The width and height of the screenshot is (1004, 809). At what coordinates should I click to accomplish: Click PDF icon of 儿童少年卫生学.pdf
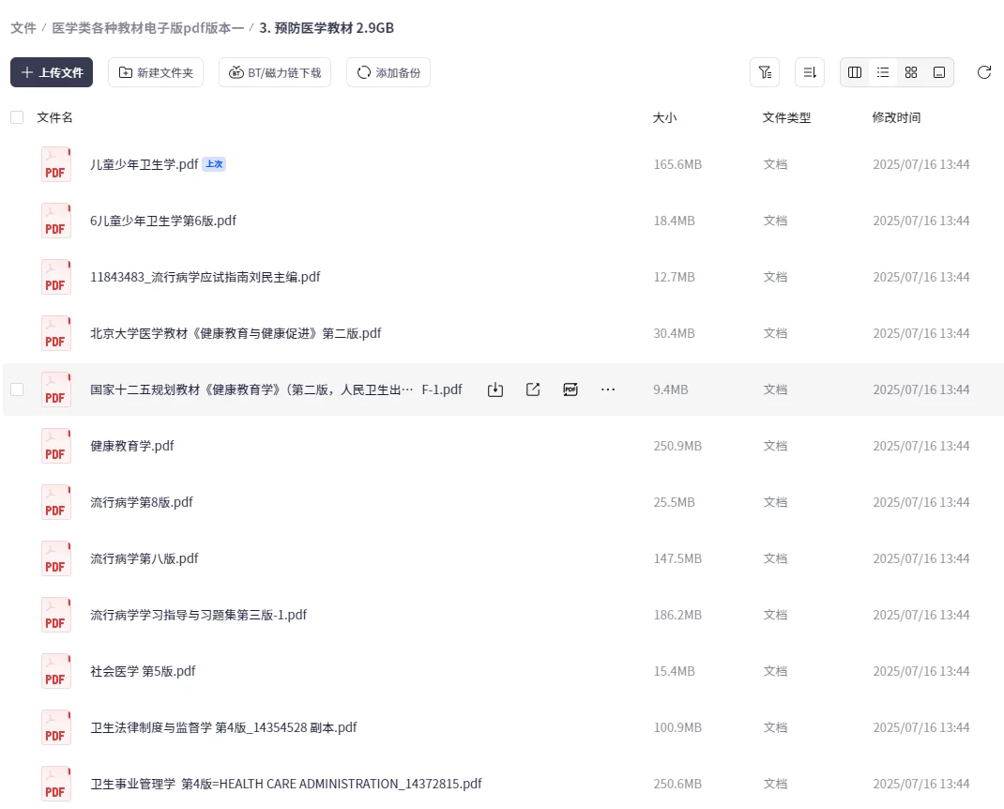coord(55,164)
